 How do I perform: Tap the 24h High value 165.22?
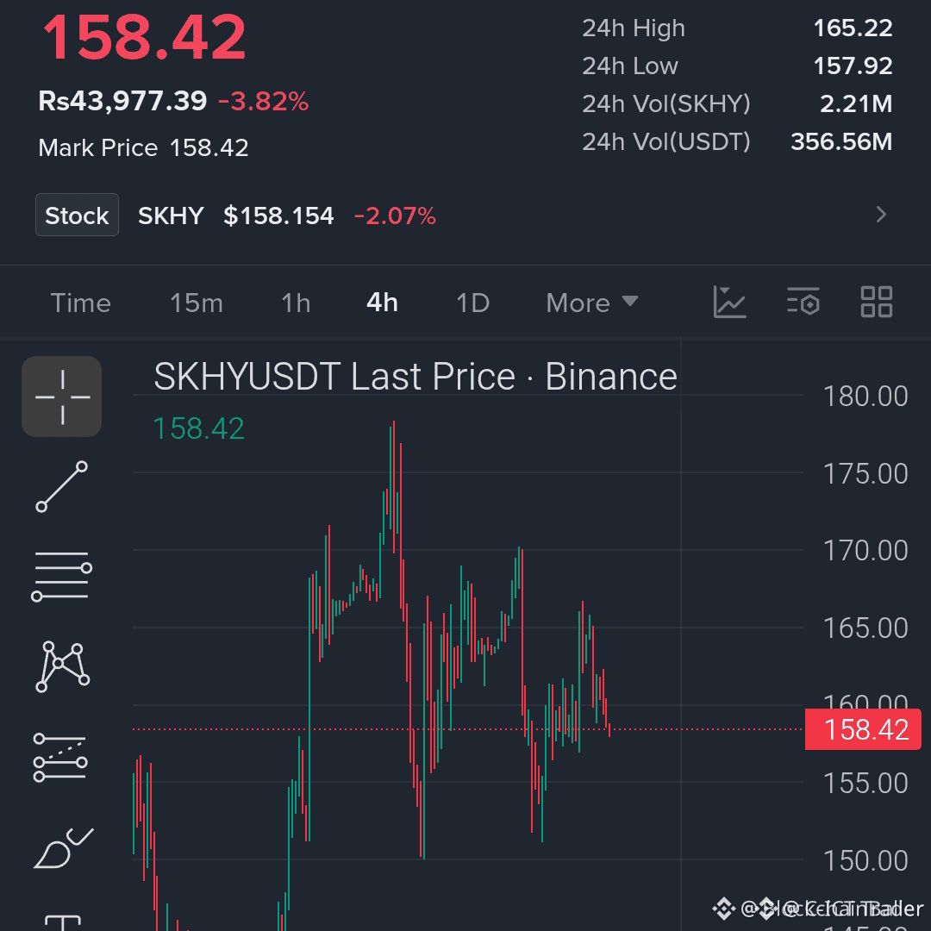point(853,28)
